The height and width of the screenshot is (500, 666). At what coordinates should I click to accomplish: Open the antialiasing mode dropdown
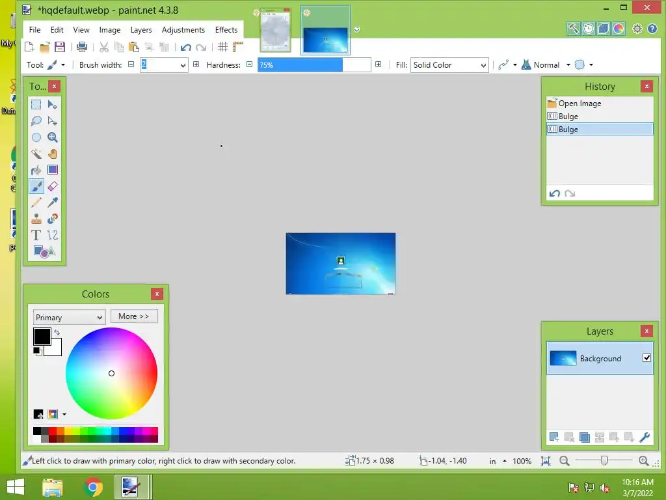pyautogui.click(x=507, y=65)
